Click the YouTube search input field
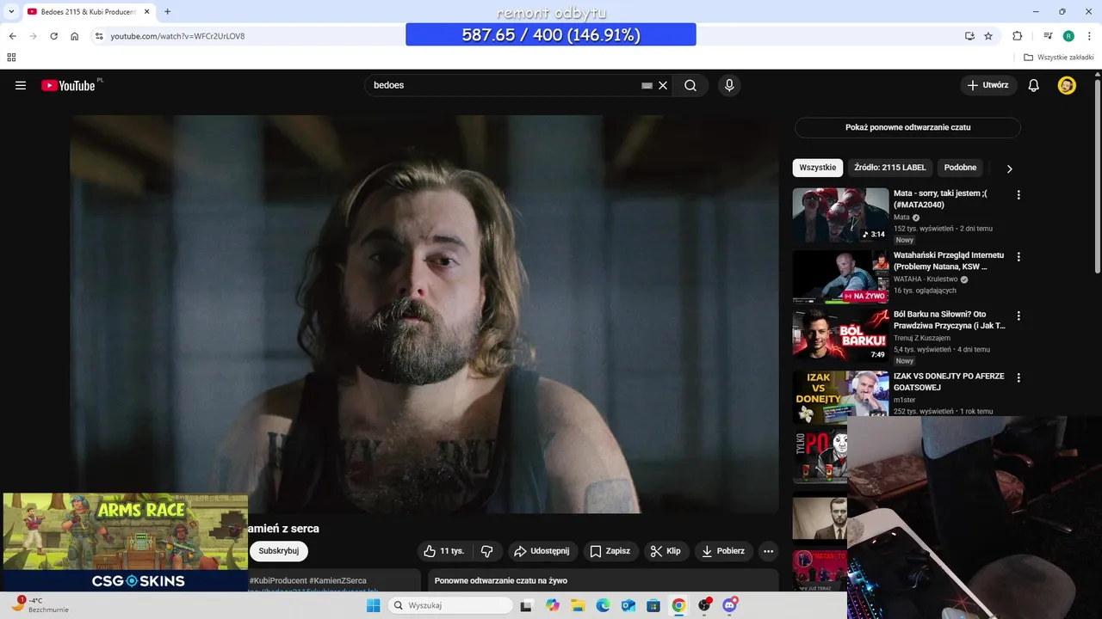Image resolution: width=1102 pixels, height=619 pixels. pos(504,85)
